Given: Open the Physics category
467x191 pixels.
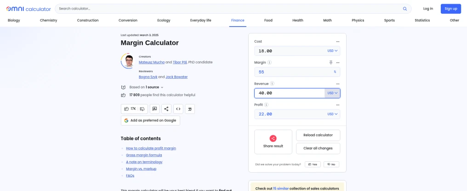Looking at the screenshot, I should pyautogui.click(x=358, y=21).
